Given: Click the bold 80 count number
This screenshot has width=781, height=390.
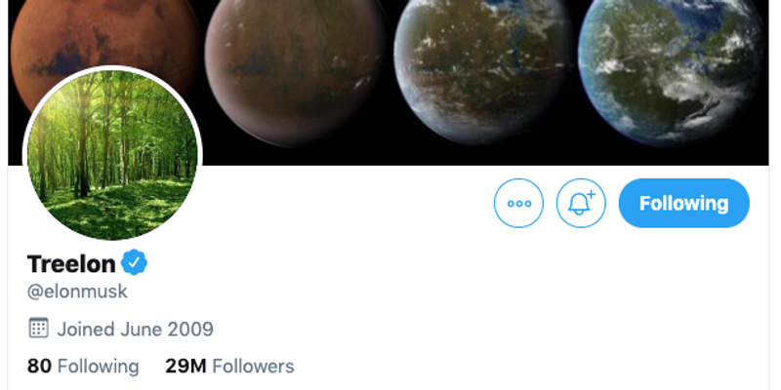Looking at the screenshot, I should (x=39, y=367).
